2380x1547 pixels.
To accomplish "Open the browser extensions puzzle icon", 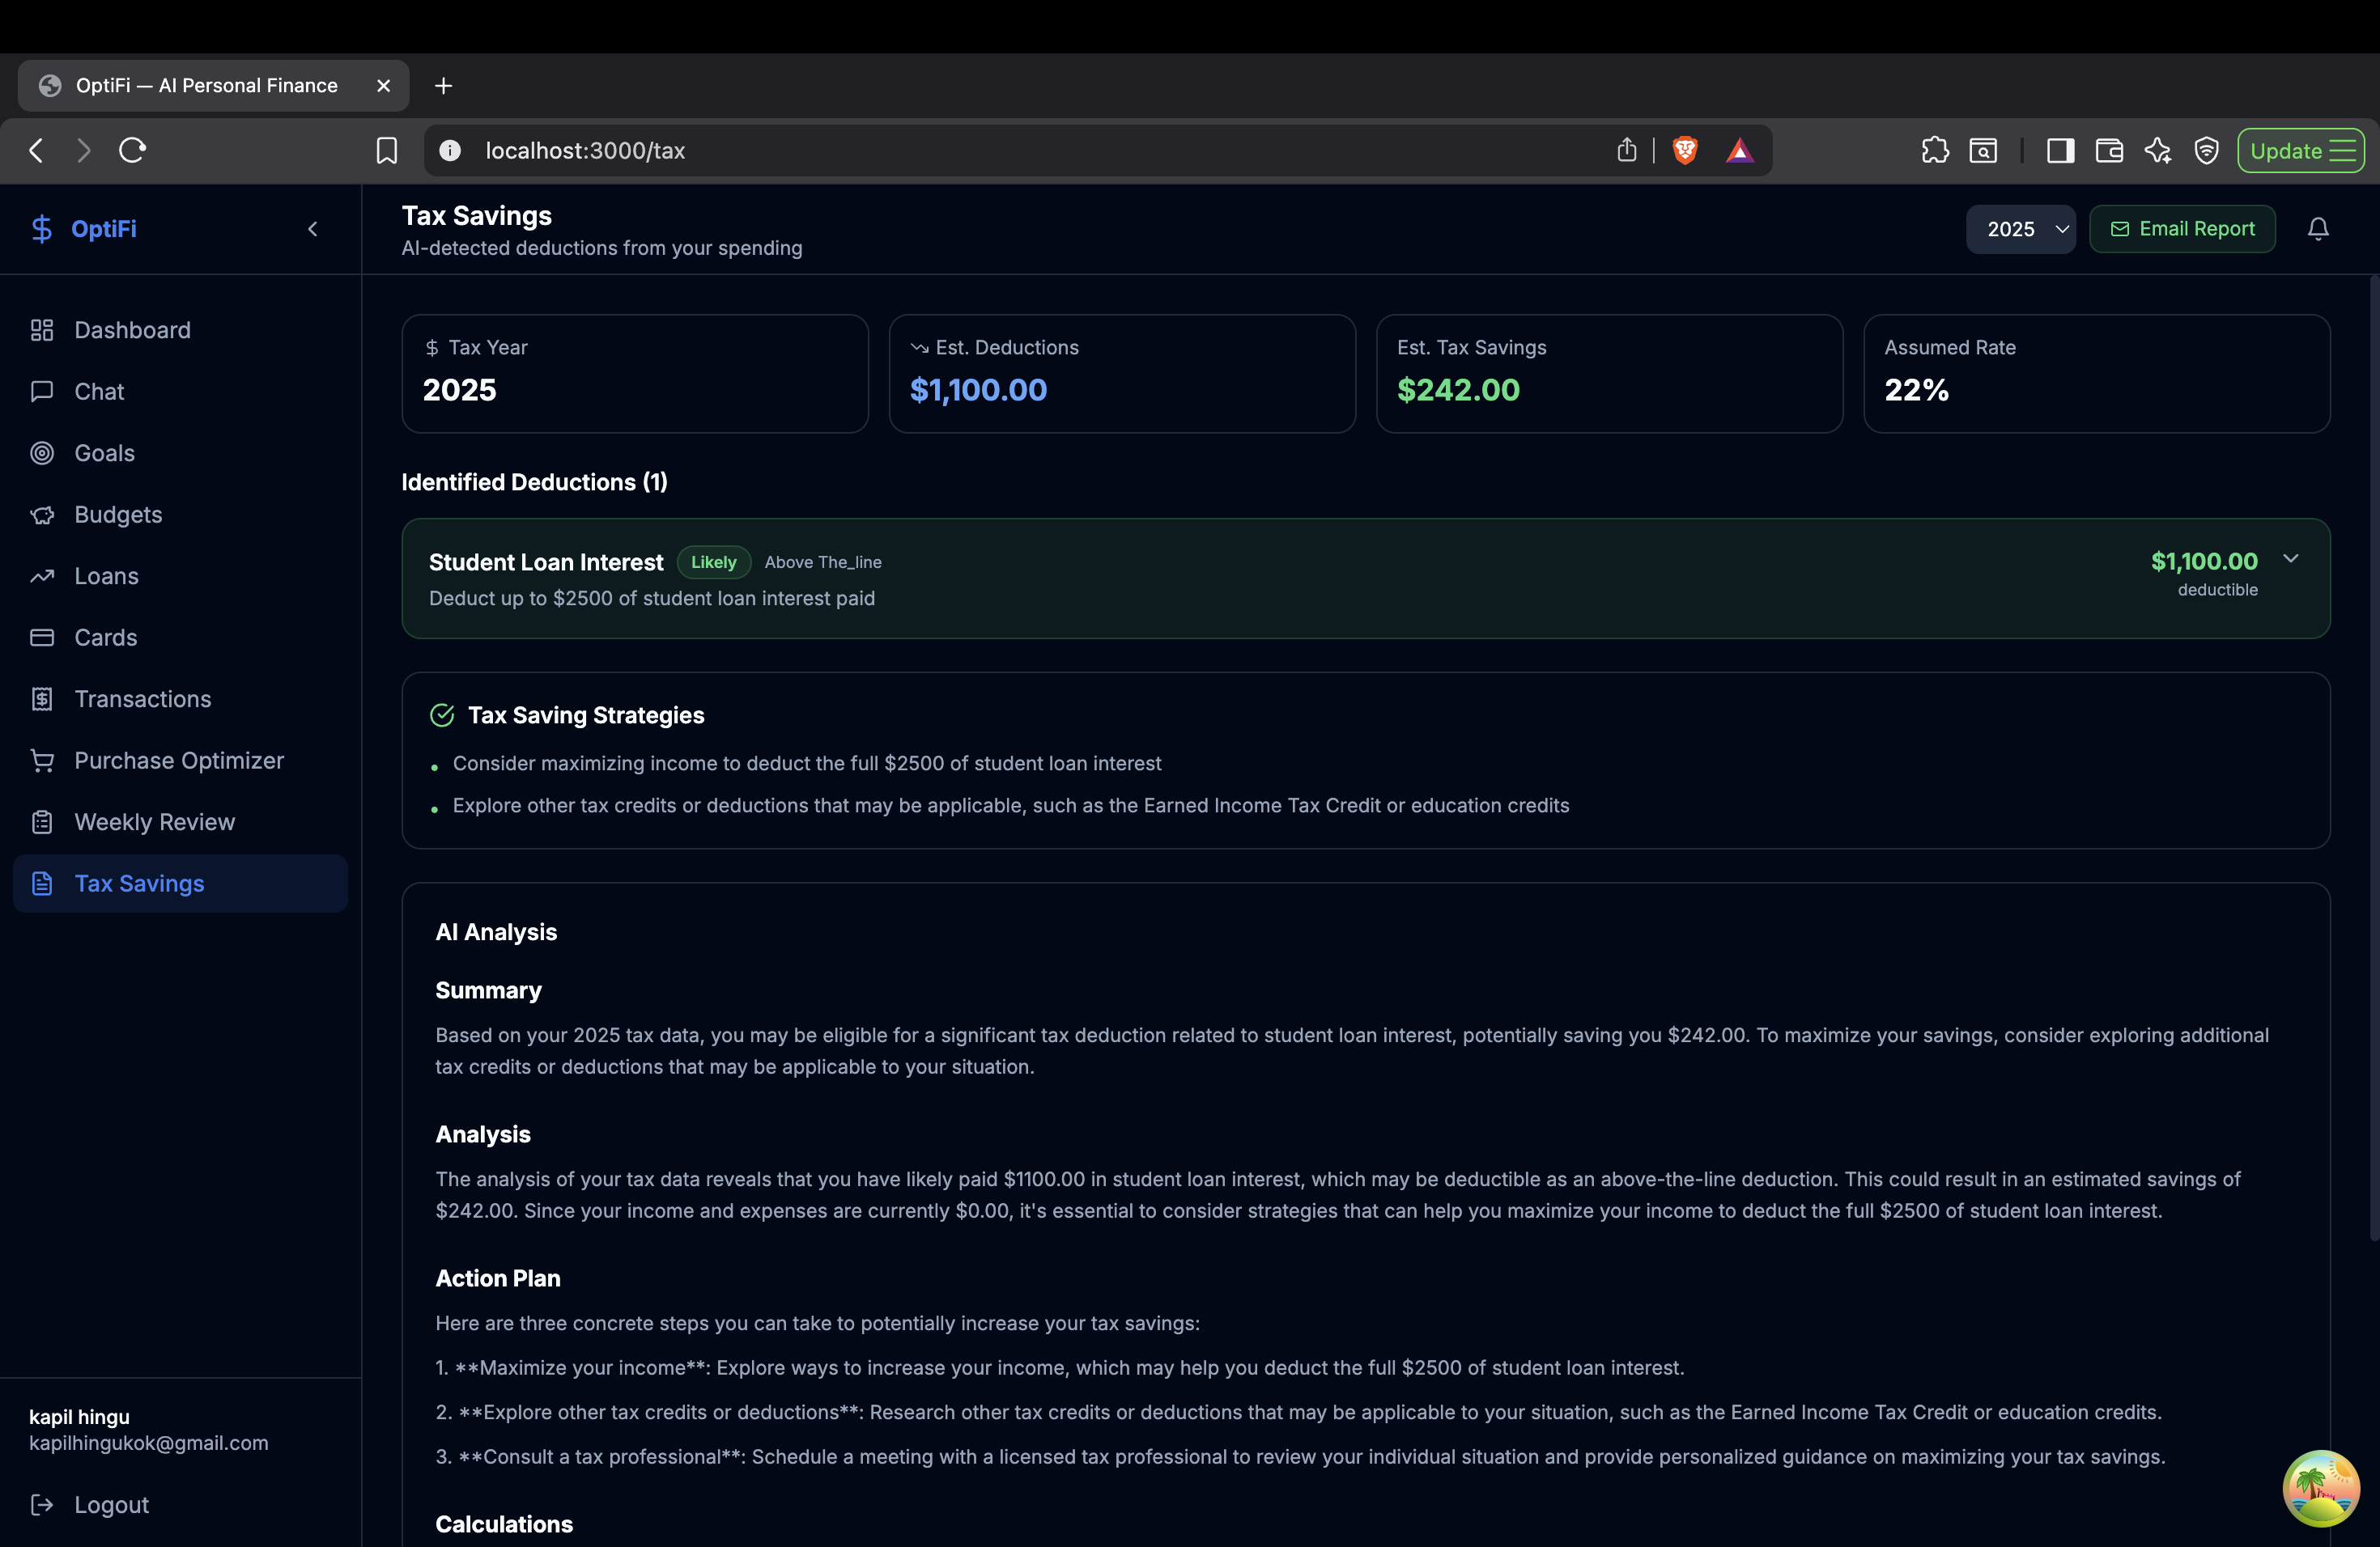I will click(x=1934, y=150).
